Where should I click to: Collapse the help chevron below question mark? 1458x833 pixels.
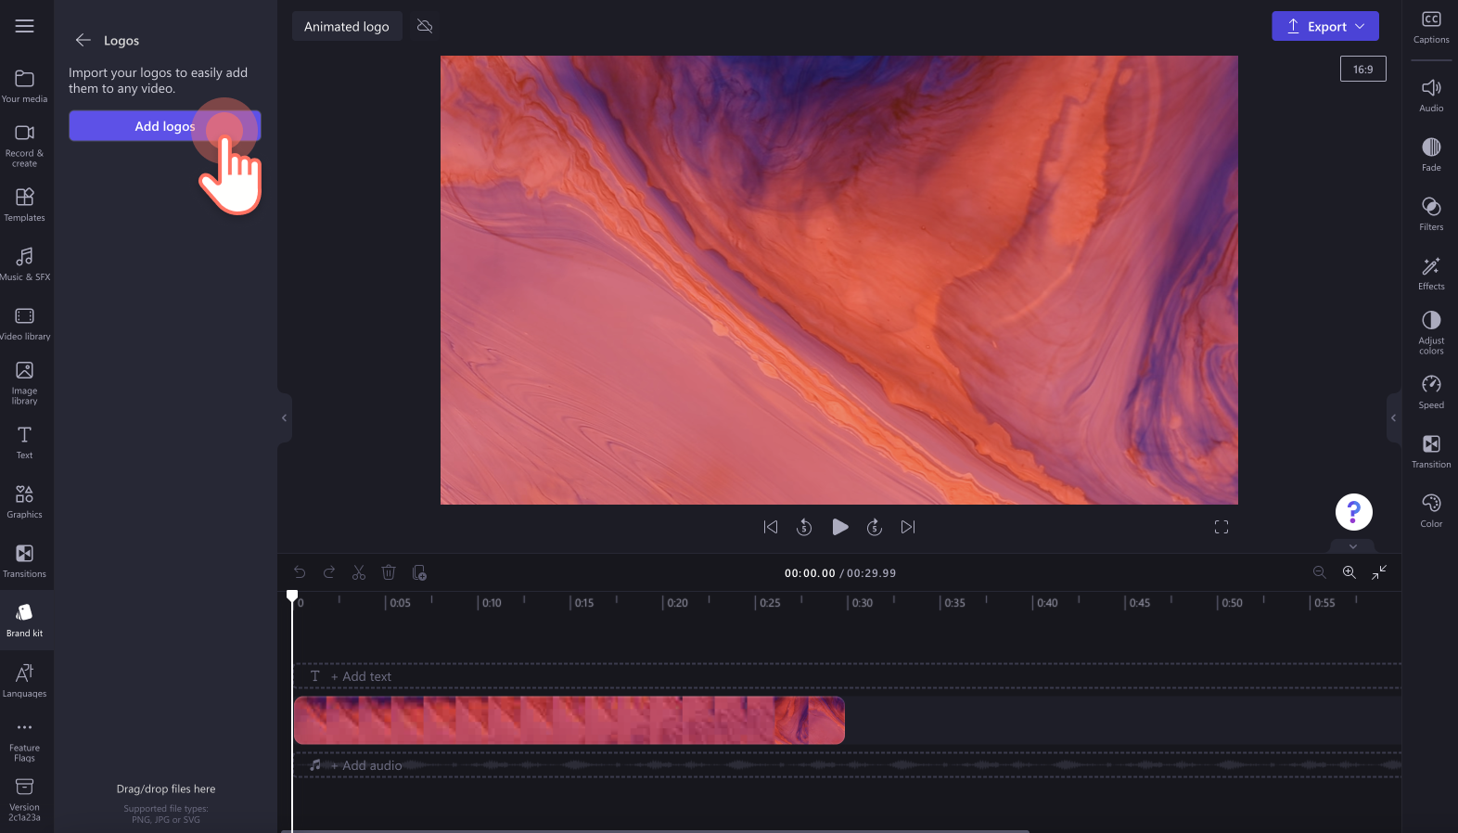tap(1353, 546)
